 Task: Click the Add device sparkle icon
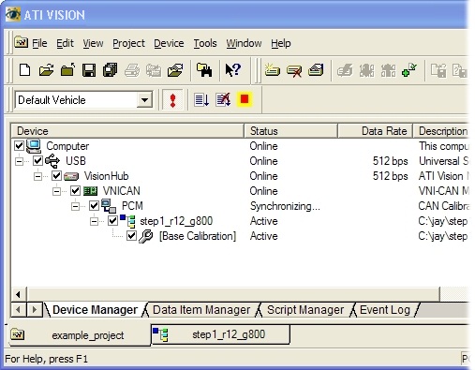pyautogui.click(x=272, y=70)
